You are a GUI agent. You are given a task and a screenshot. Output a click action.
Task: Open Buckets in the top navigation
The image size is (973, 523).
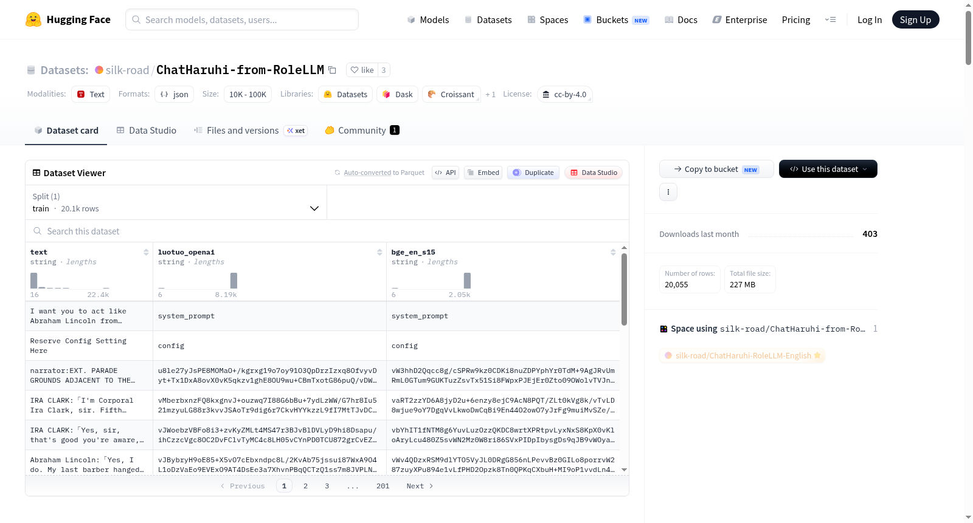coord(616,19)
